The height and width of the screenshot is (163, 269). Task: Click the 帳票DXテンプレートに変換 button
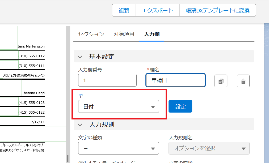217,10
